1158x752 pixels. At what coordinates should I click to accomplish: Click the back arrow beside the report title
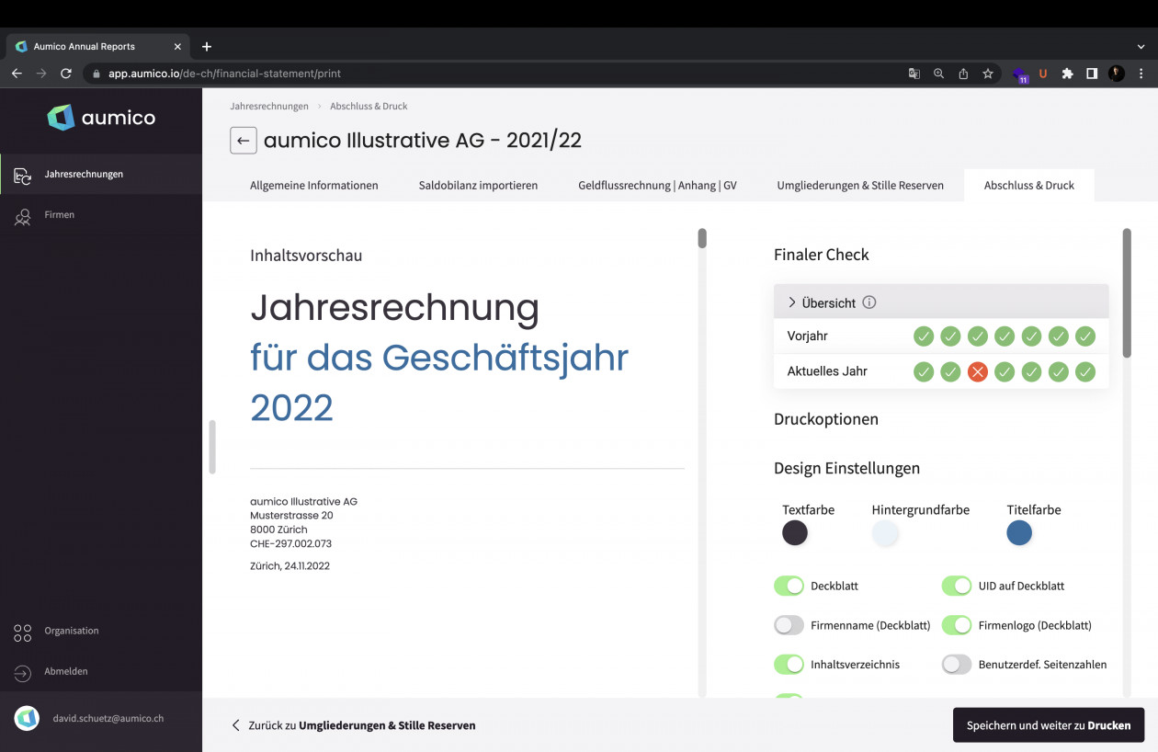tap(243, 141)
